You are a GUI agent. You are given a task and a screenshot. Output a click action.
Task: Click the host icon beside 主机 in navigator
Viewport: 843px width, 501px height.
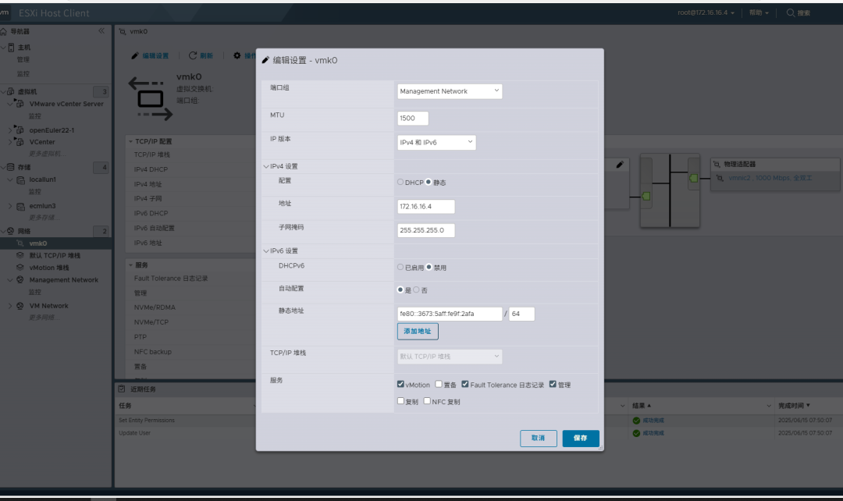pyautogui.click(x=11, y=48)
